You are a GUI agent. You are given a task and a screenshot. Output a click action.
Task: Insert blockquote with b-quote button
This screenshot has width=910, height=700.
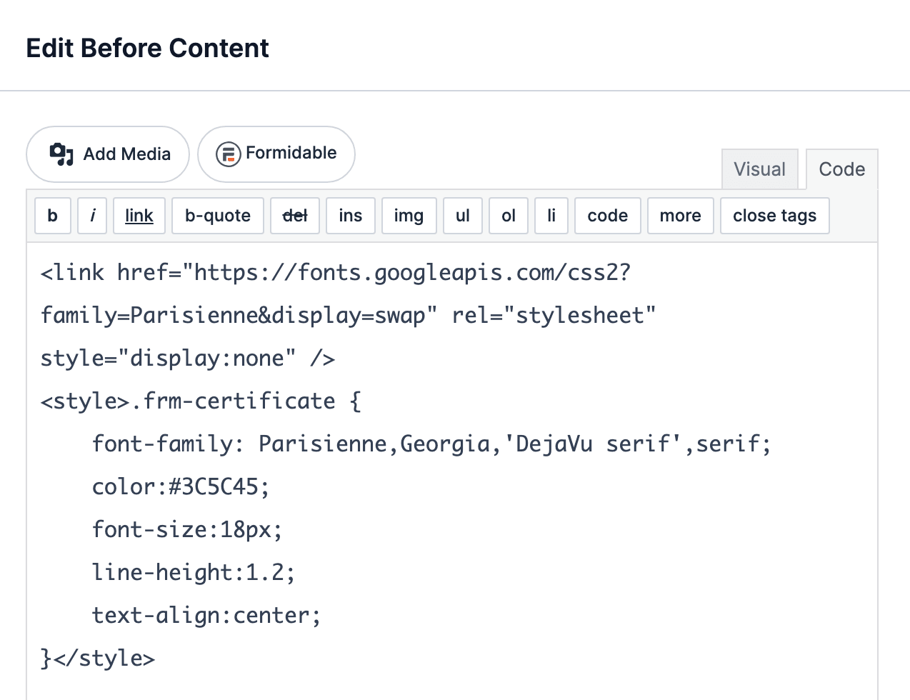click(218, 216)
